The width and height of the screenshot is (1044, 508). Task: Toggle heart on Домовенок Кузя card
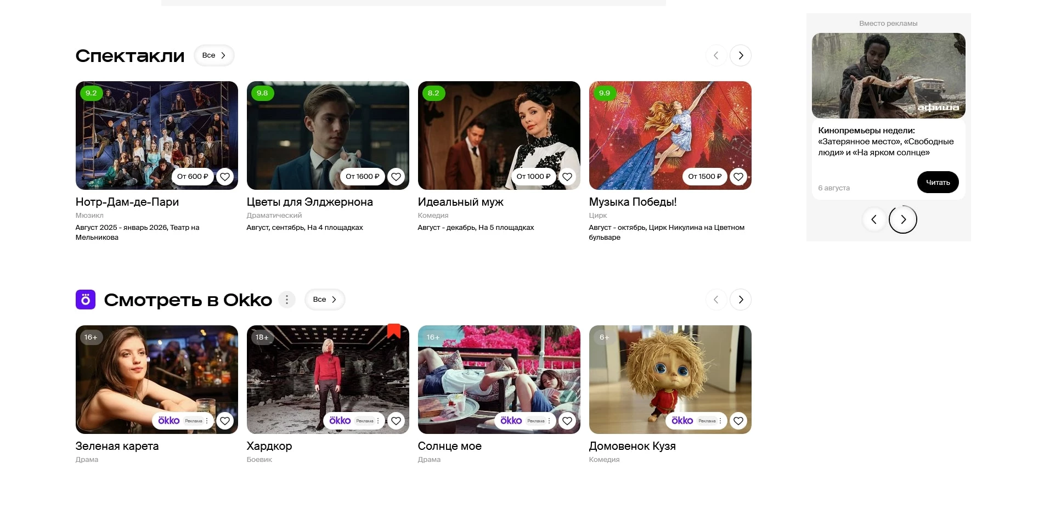738,421
